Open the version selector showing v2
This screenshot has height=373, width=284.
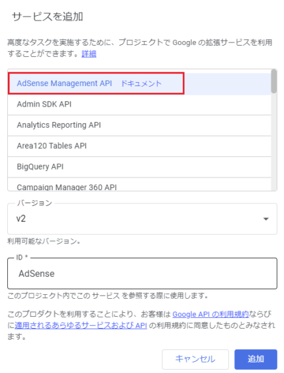(x=142, y=219)
